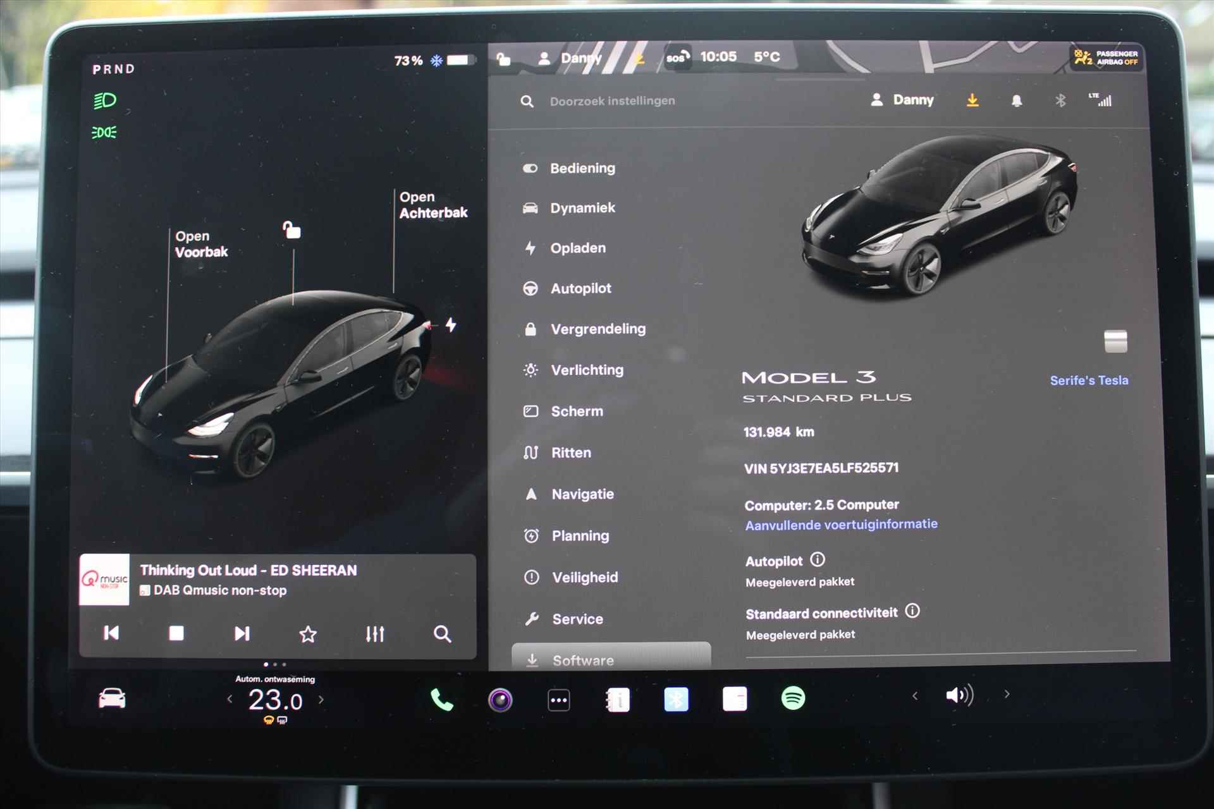This screenshot has width=1214, height=809.
Task: Open the Danny profile in settings header
Action: 902,100
